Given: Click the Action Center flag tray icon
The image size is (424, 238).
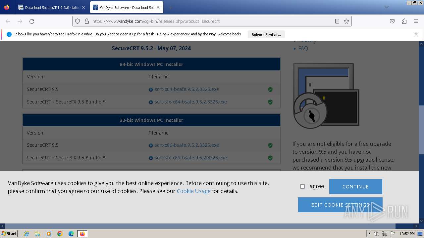Looking at the screenshot, I should tap(393, 234).
